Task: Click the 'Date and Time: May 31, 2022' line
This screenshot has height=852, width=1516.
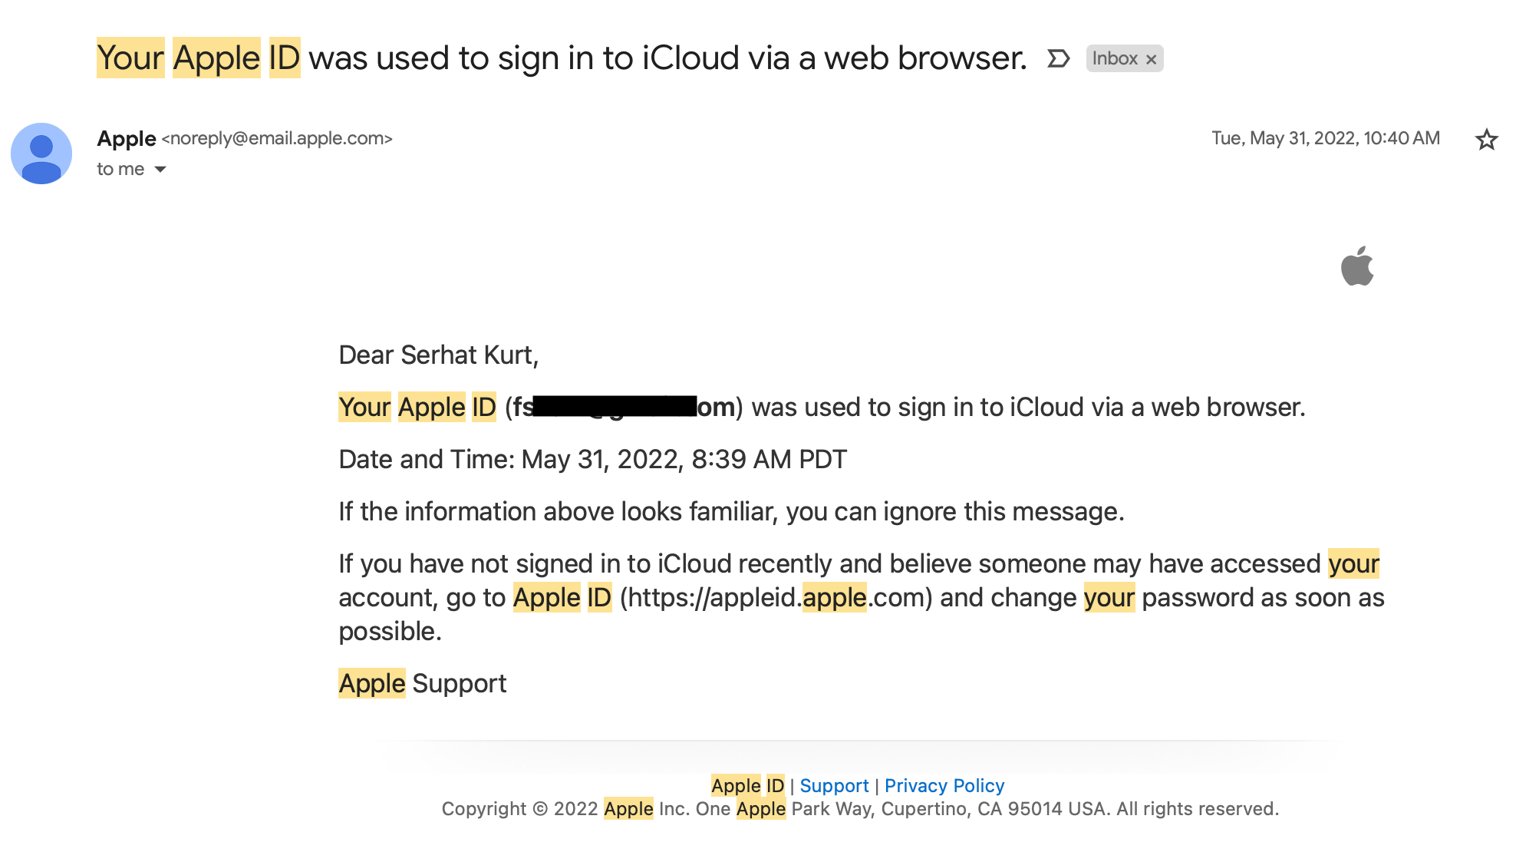Action: [x=593, y=459]
